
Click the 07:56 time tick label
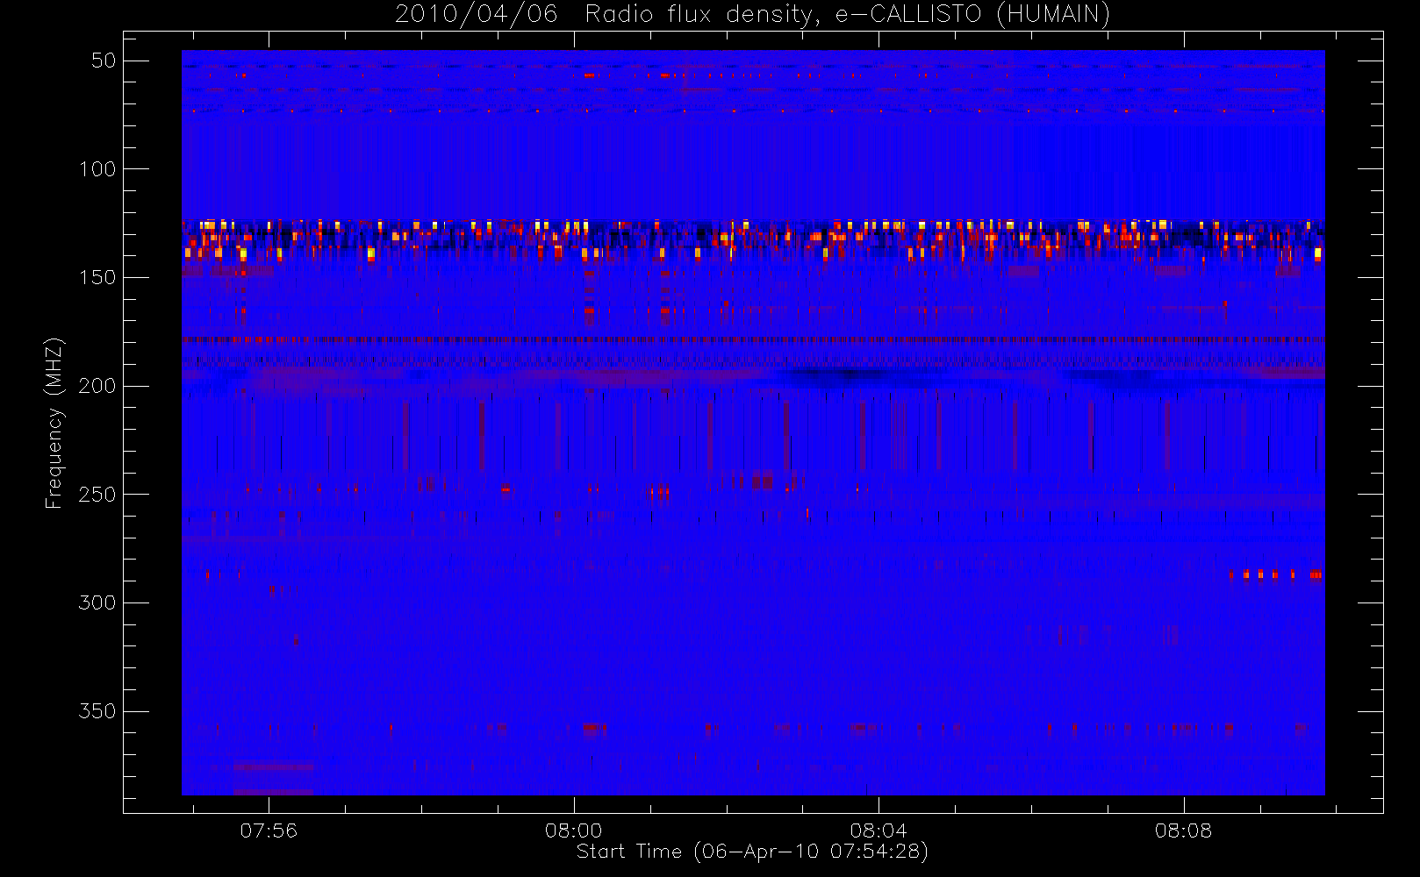269,831
